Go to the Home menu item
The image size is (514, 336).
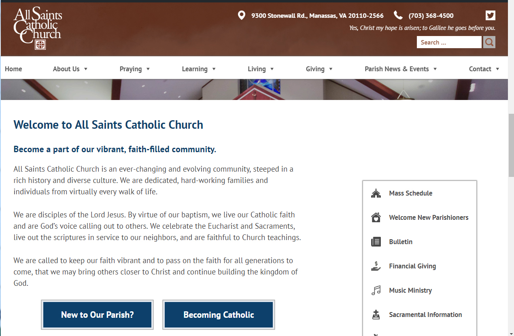[13, 69]
